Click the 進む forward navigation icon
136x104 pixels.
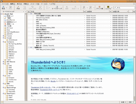pos(90,8)
